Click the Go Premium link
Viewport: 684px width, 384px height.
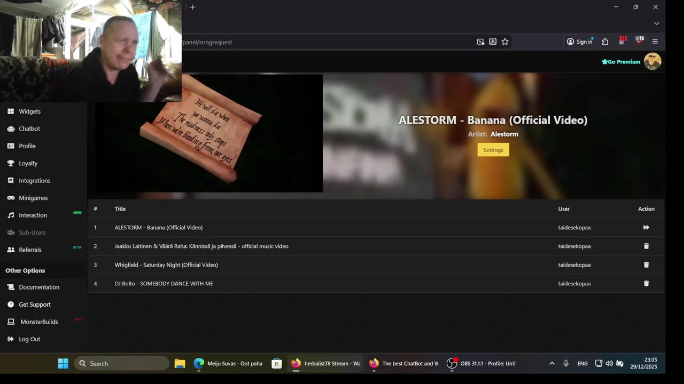621,62
